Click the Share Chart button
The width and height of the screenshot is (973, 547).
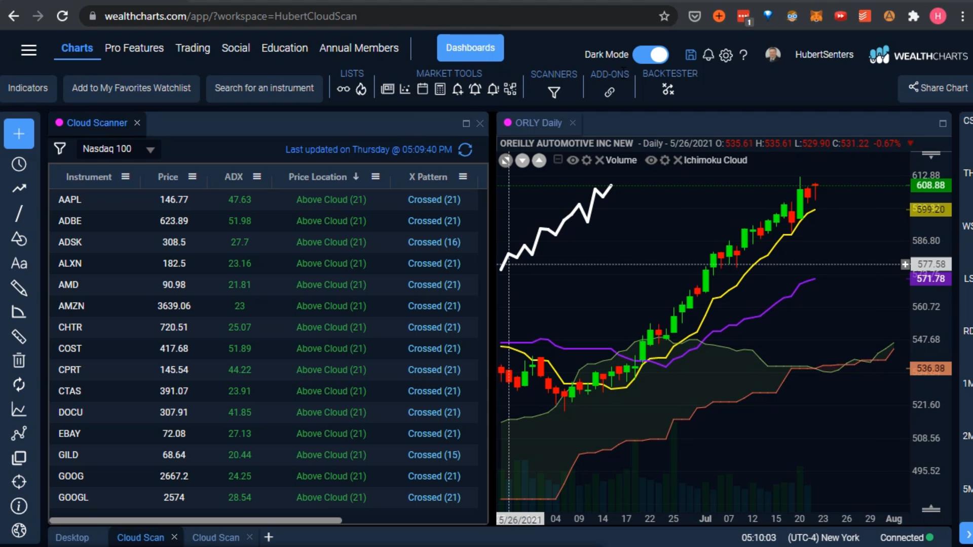[x=938, y=88]
